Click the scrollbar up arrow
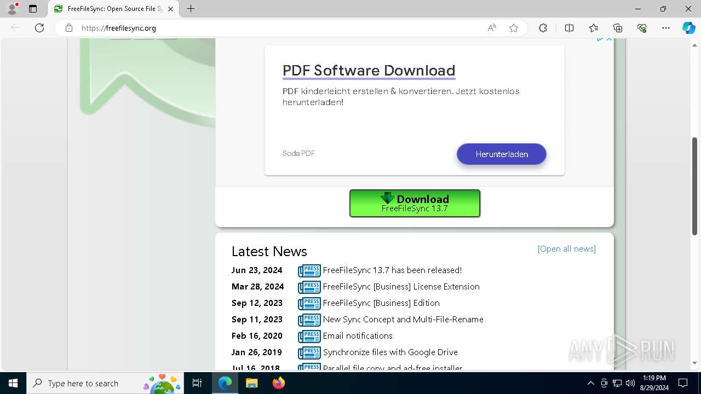The image size is (701, 394). tap(695, 44)
